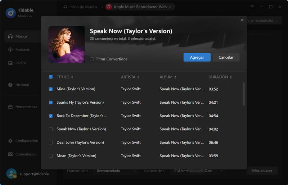The width and height of the screenshot is (288, 185).
Task: Click the headphones icon beside Inicio de Música
Action: click(65, 7)
